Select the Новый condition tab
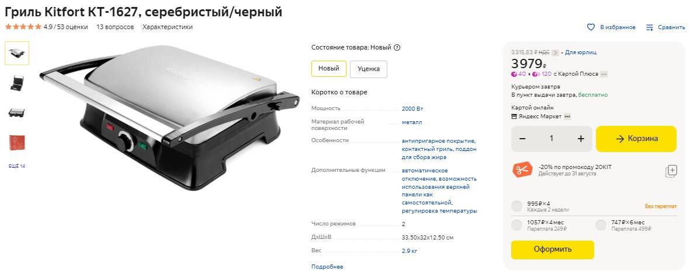 (329, 69)
